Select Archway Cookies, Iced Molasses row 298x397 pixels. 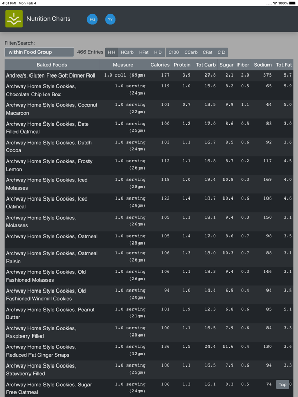[x=149, y=184]
